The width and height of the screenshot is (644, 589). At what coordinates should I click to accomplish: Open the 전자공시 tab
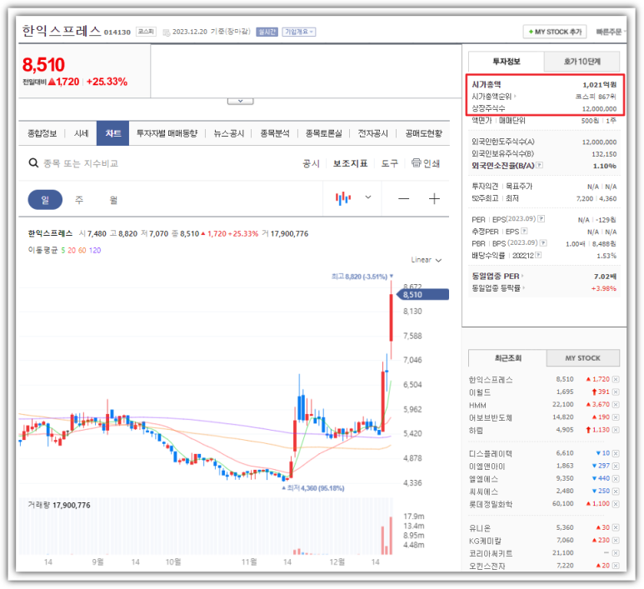[372, 133]
